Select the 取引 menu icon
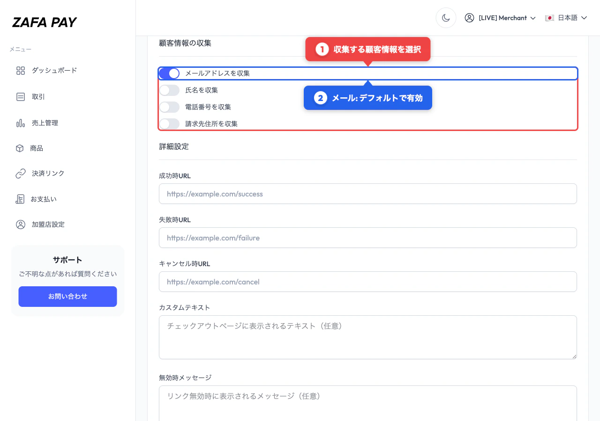600x421 pixels. coord(21,97)
